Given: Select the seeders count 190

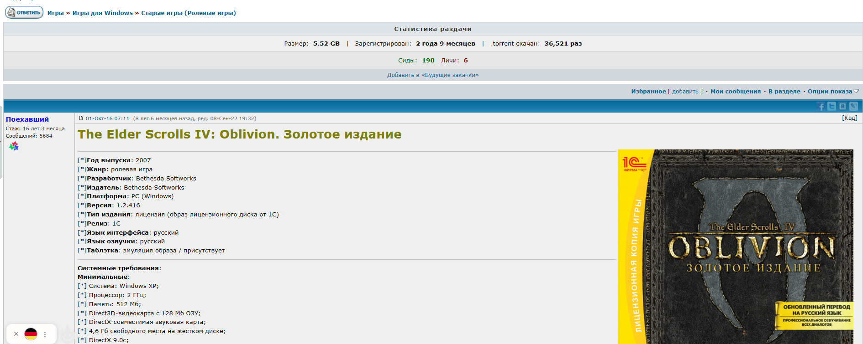Looking at the screenshot, I should click(428, 61).
